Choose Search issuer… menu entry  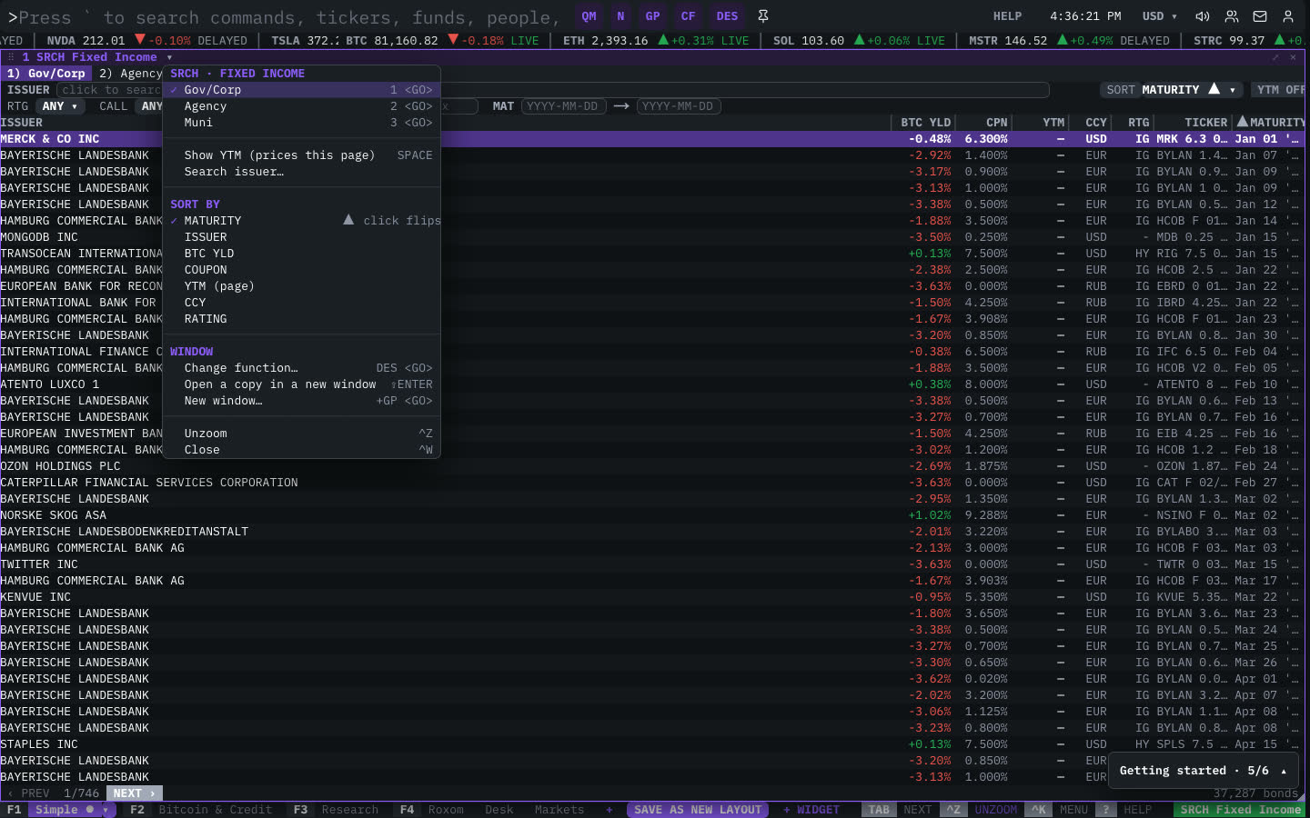[x=301, y=172]
